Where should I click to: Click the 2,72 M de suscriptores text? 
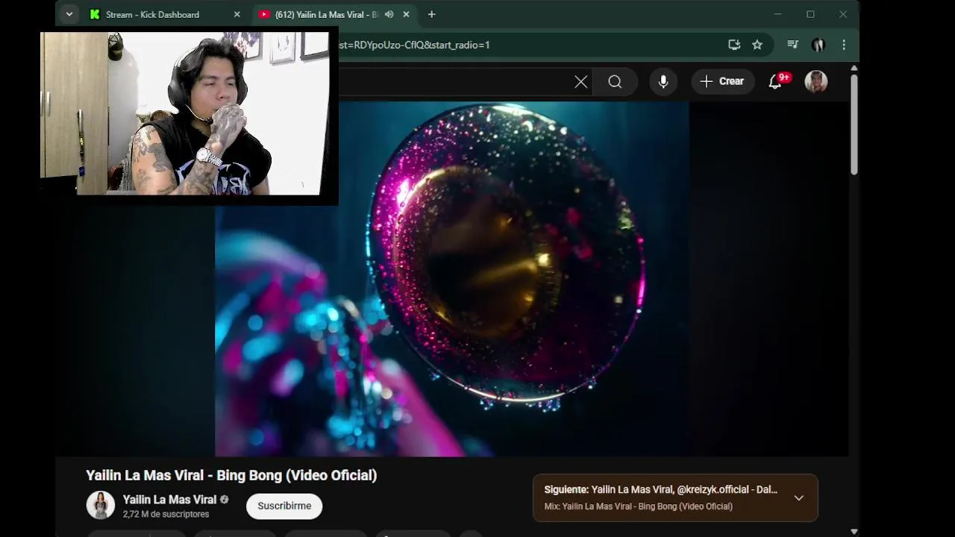[166, 515]
